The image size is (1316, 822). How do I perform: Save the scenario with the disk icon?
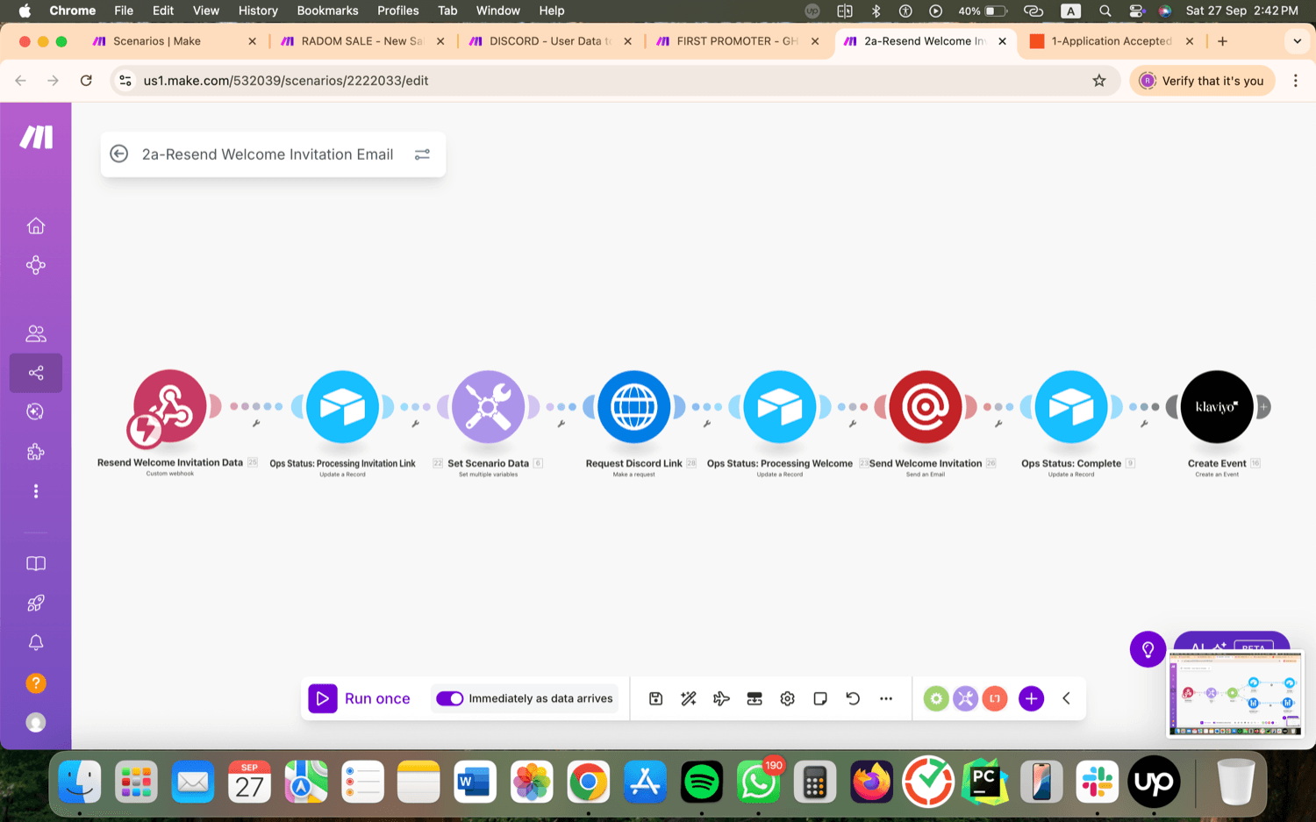coord(655,698)
